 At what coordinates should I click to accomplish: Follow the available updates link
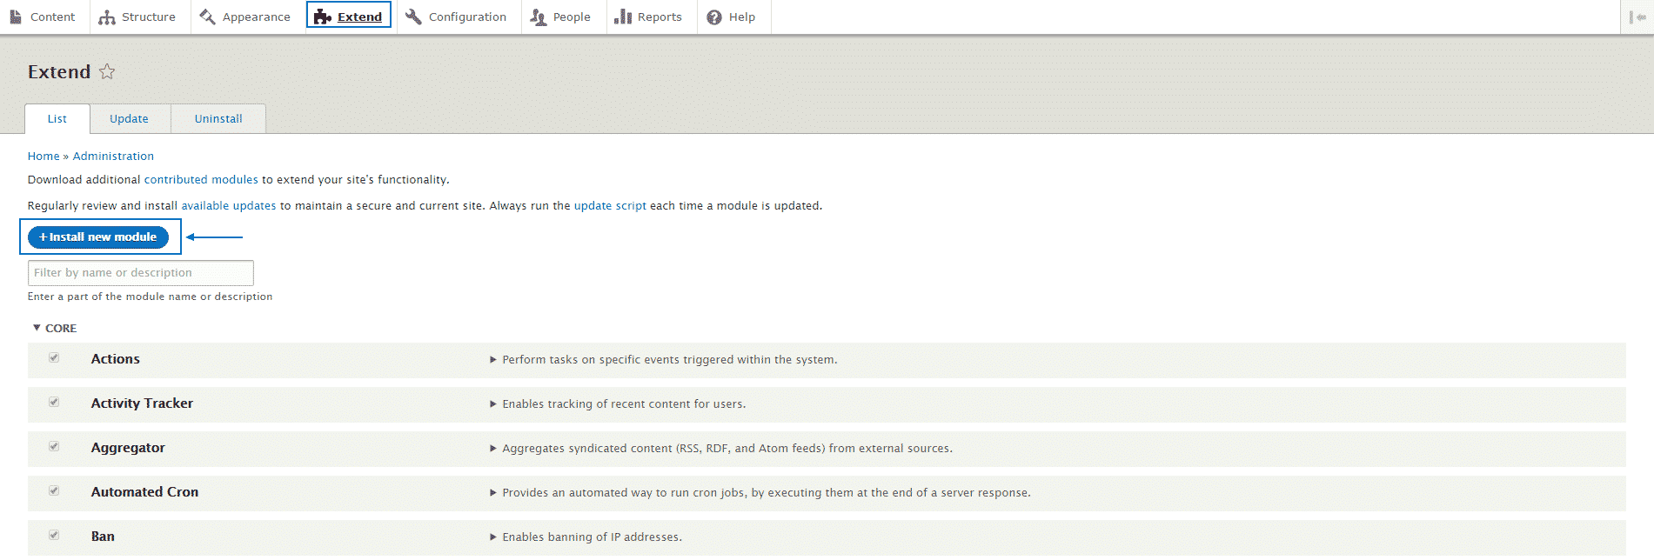click(x=228, y=206)
